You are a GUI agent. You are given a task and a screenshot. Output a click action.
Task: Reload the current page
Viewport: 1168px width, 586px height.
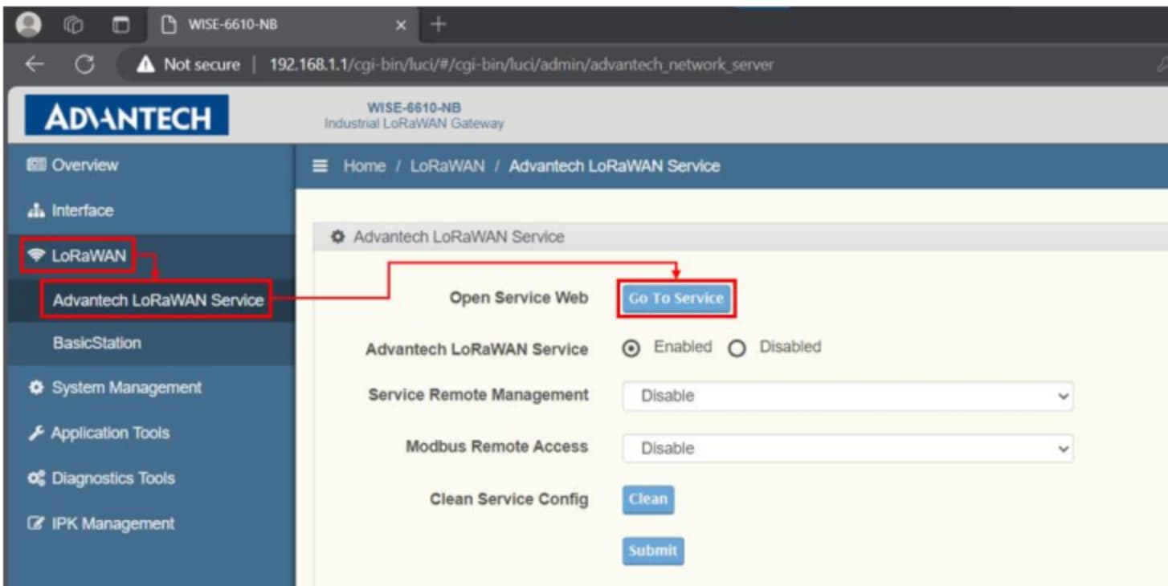tap(86, 65)
